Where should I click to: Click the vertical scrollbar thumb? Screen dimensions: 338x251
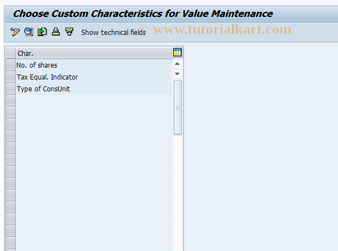[178, 107]
